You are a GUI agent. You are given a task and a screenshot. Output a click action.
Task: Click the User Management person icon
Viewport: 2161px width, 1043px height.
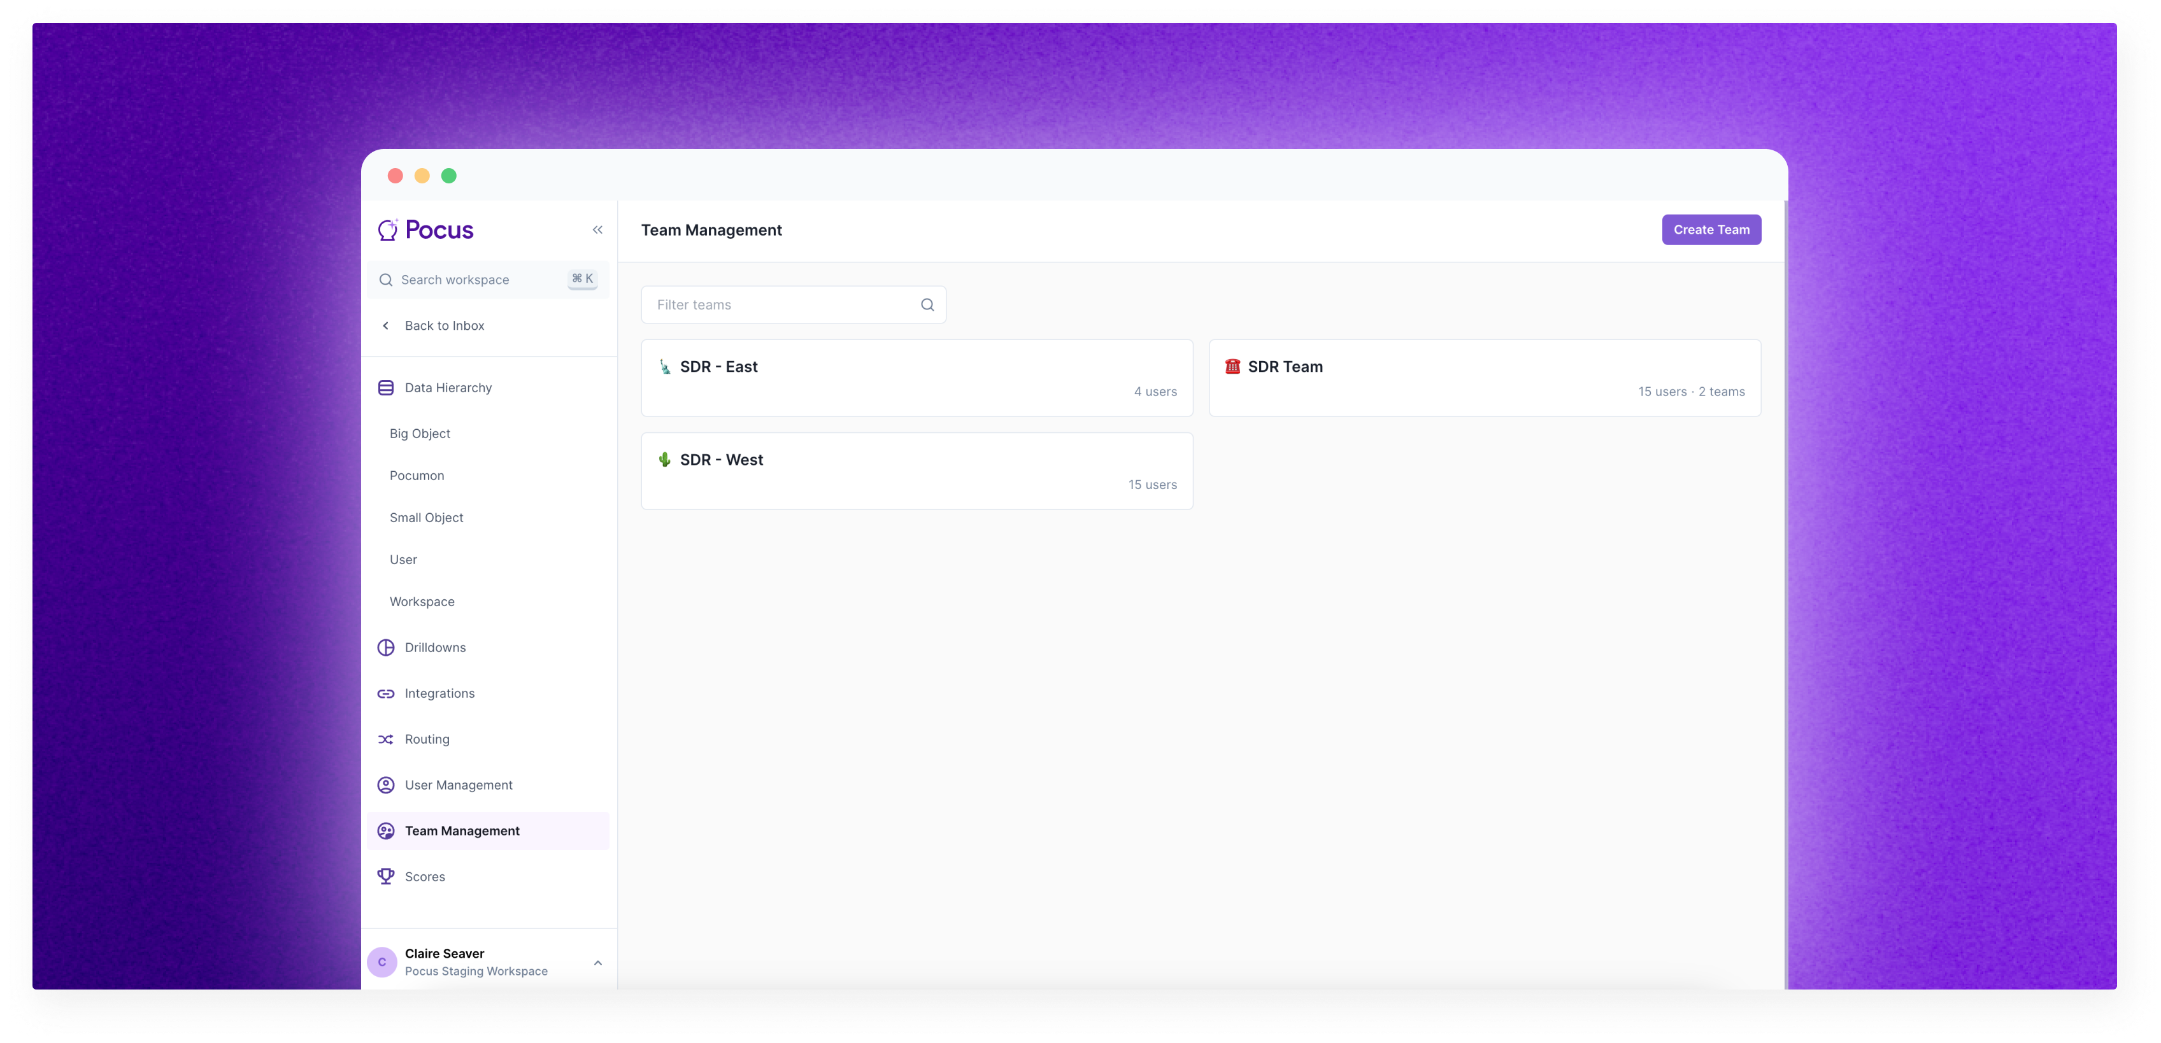pyautogui.click(x=386, y=784)
